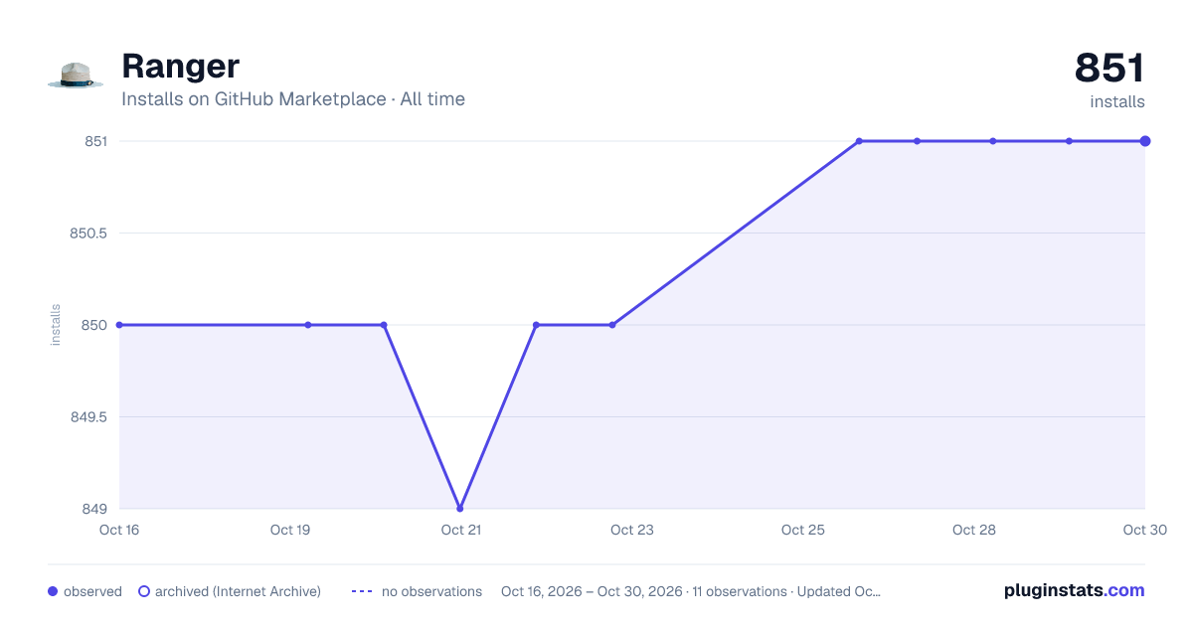Click the '850' y-axis label
Viewport: 1193px width, 626px height.
(x=95, y=325)
